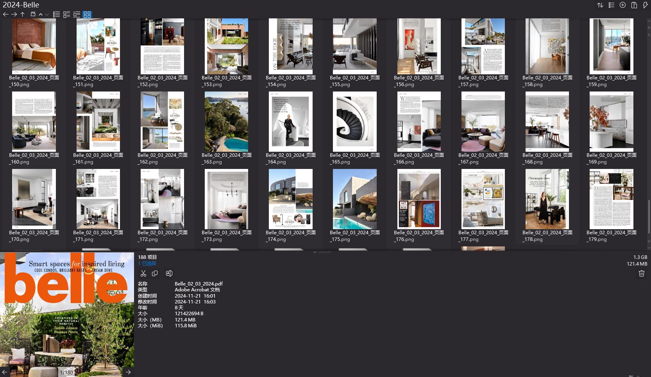This screenshot has width=651, height=377.
Task: Click the 1 已选择 selection link
Action: point(147,264)
